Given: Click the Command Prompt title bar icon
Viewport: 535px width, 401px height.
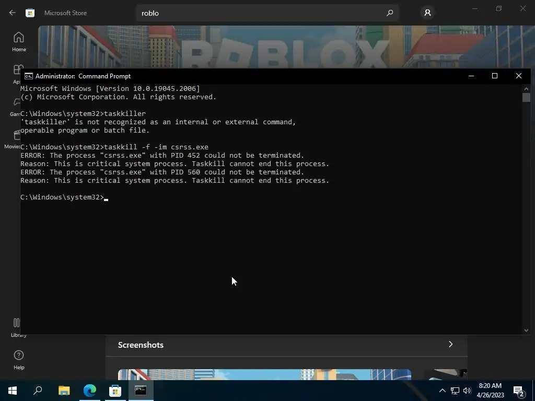Looking at the screenshot, I should tap(29, 76).
